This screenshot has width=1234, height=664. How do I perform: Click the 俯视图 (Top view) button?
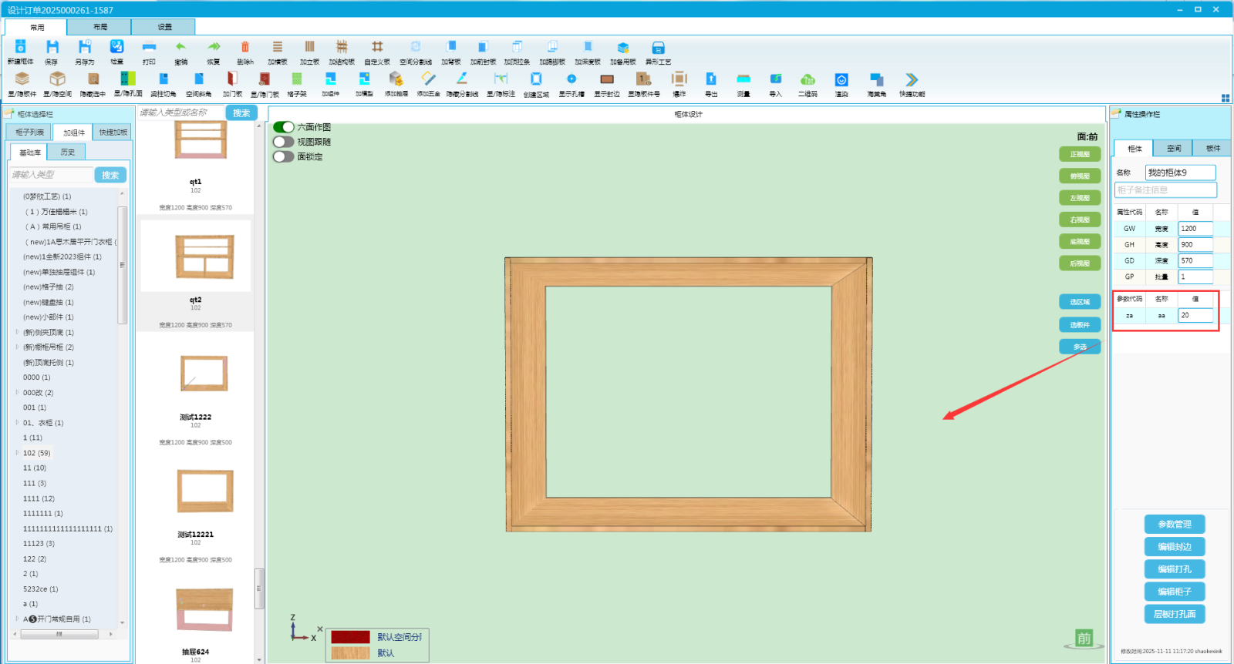click(1079, 176)
